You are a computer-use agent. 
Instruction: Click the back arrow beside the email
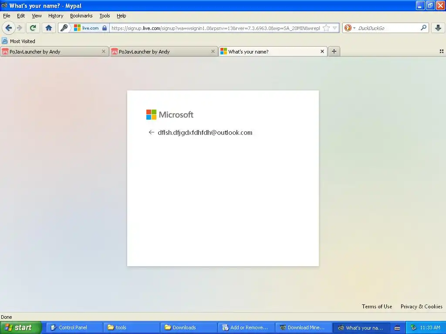pyautogui.click(x=151, y=132)
